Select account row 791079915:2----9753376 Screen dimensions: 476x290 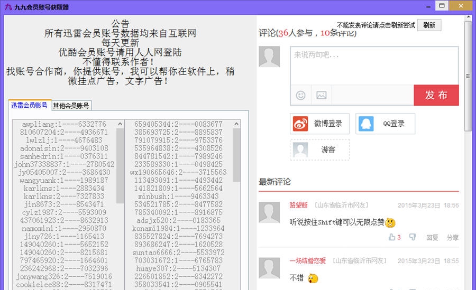pos(179,140)
